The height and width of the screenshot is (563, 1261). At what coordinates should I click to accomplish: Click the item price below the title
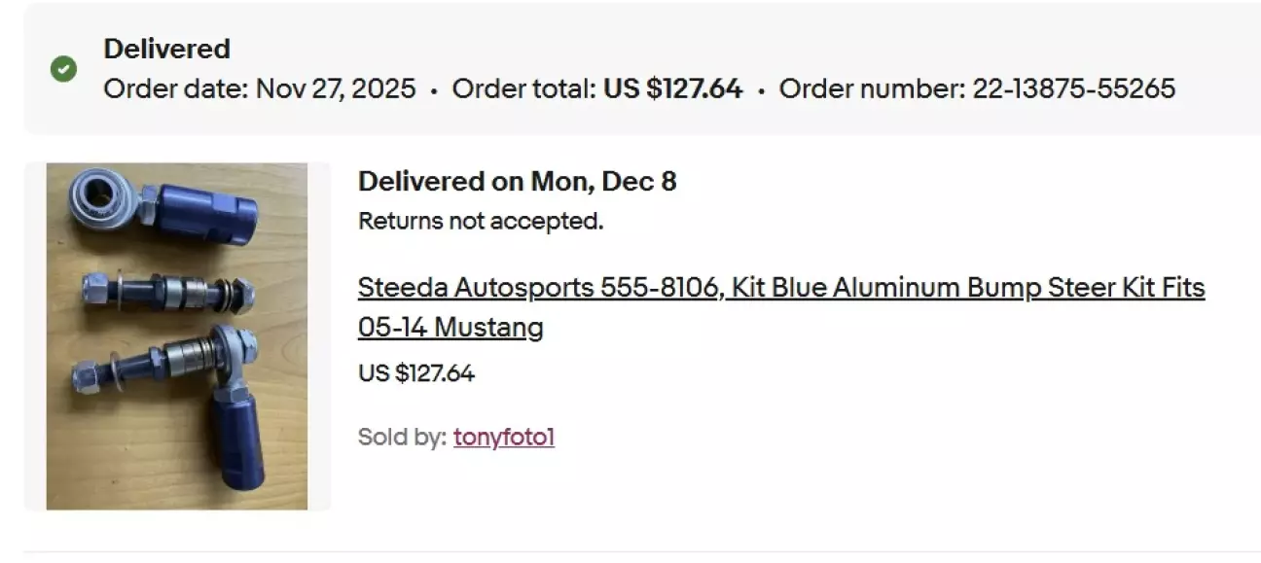click(415, 373)
